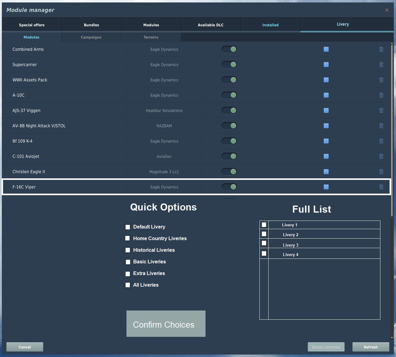Click Heatblur Simulations developer text

[x=164, y=110]
